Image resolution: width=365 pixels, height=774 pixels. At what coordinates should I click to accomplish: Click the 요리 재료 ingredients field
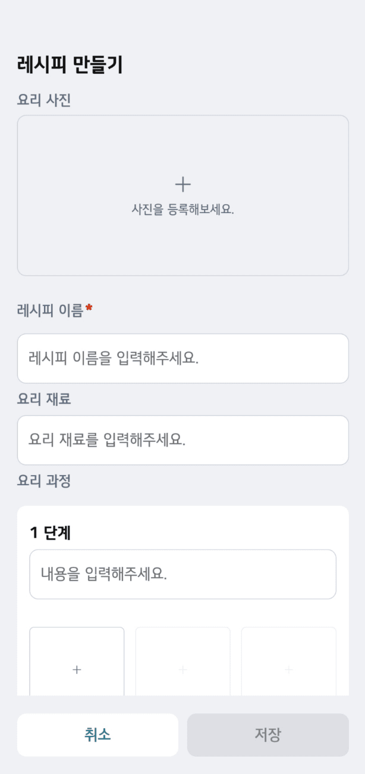click(x=182, y=440)
